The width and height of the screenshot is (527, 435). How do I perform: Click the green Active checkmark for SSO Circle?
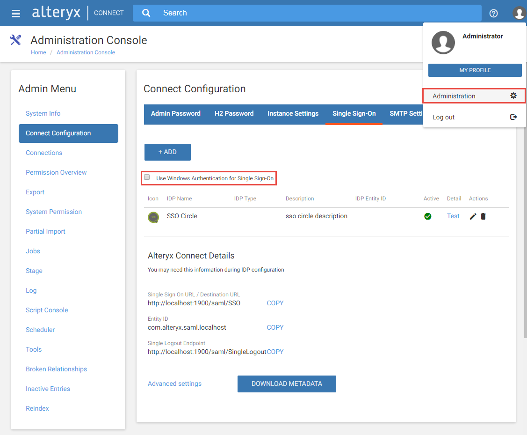tap(427, 216)
